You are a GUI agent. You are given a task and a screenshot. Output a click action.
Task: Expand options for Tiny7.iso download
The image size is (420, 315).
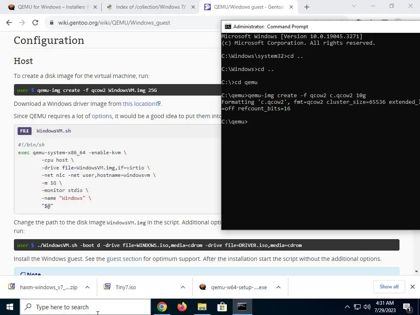[183, 287]
